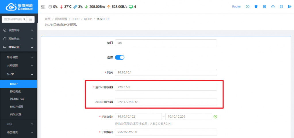Click the 主DNS服务器 input field
This screenshot has height=138, width=294.
(166, 87)
